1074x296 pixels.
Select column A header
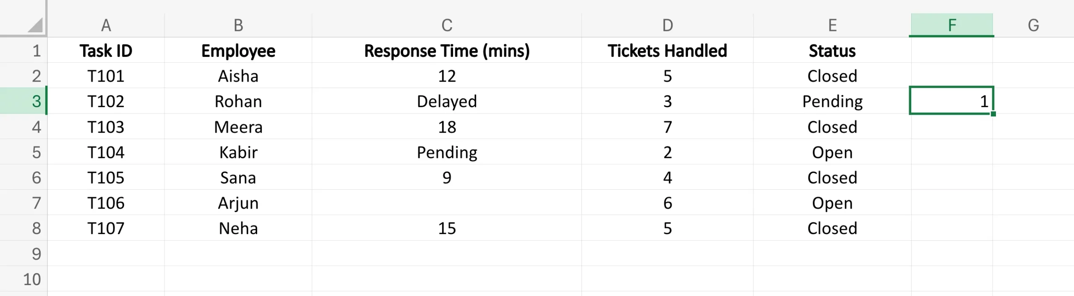106,25
